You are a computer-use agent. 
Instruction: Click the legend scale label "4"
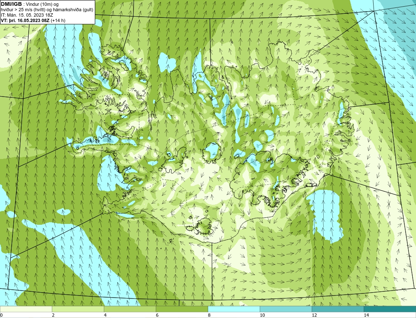105,315
